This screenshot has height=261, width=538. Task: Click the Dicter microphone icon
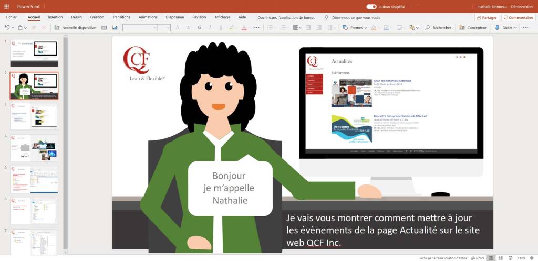tap(497, 28)
